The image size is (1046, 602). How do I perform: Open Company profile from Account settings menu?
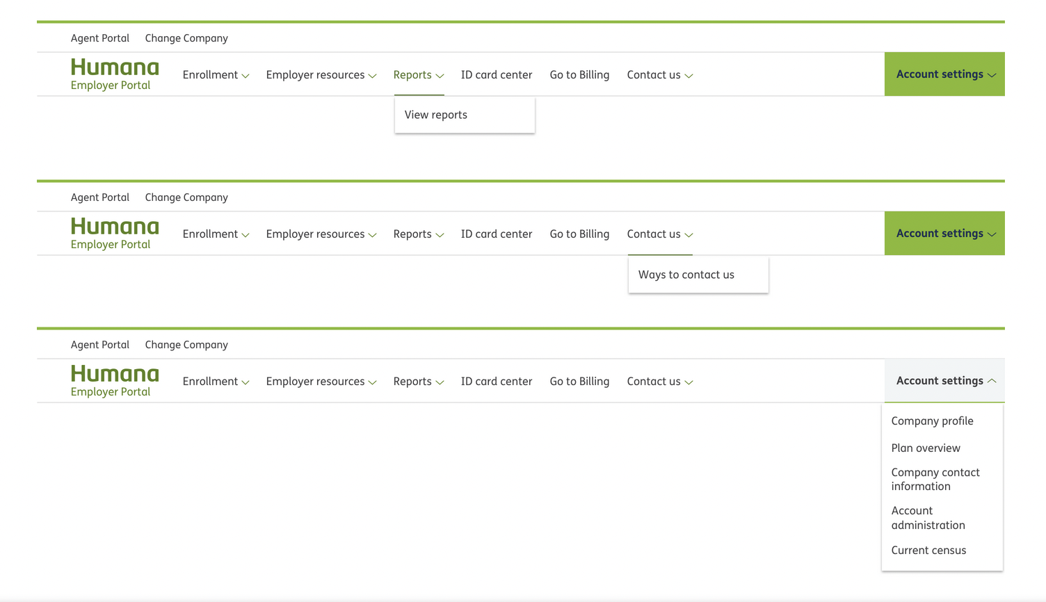pos(932,421)
